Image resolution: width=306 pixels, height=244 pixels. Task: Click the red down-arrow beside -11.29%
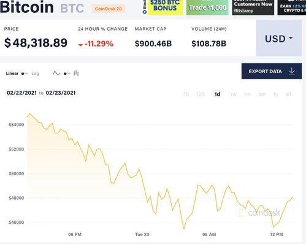pos(80,45)
